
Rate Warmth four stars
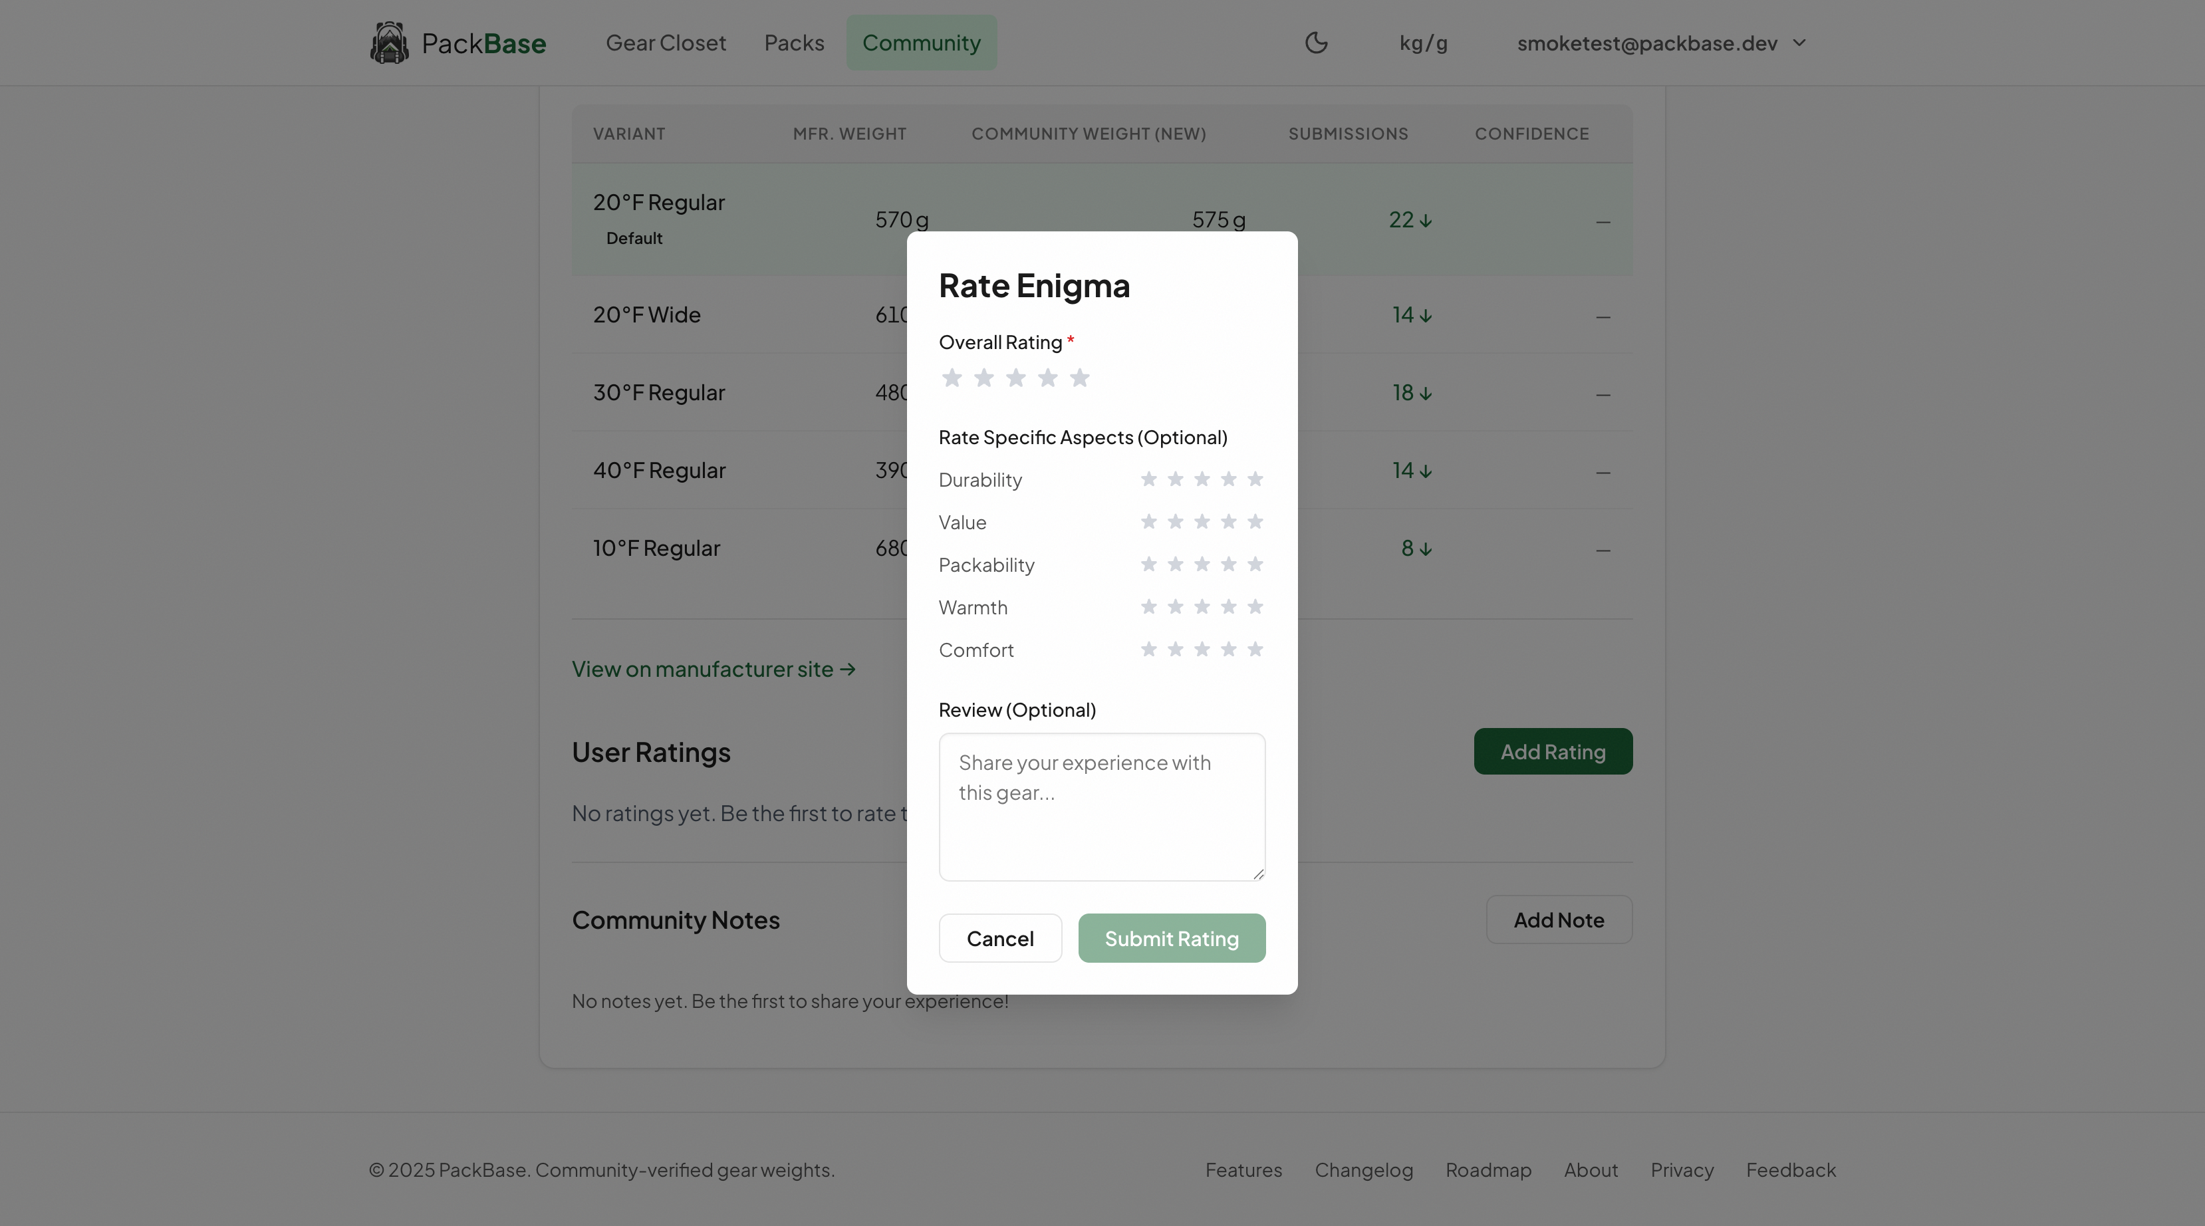coord(1228,607)
